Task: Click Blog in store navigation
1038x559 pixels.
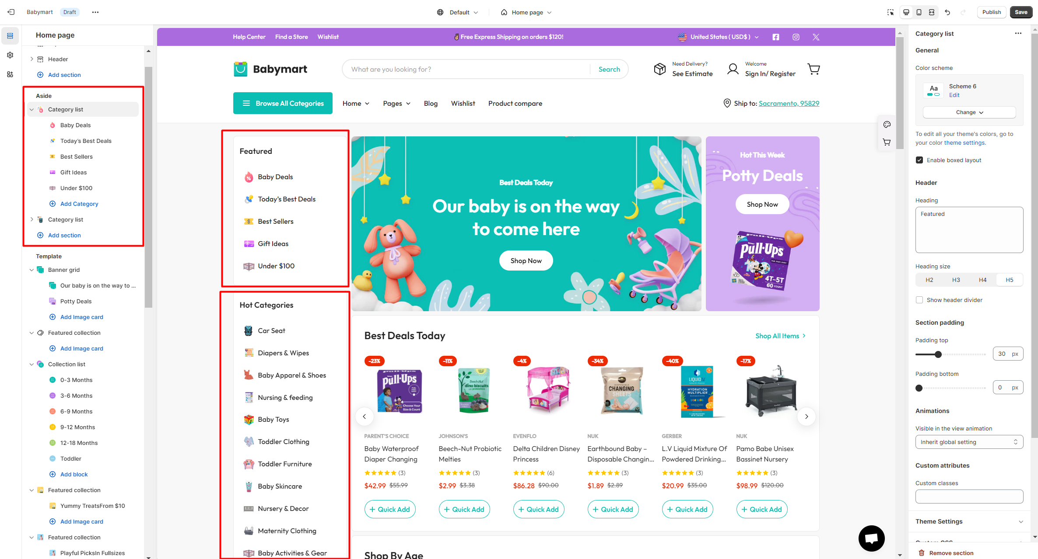Action: pyautogui.click(x=431, y=104)
